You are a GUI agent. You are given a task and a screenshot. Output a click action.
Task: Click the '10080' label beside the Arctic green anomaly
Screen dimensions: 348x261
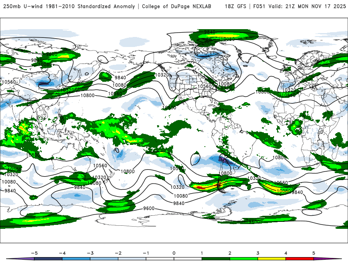228,39
